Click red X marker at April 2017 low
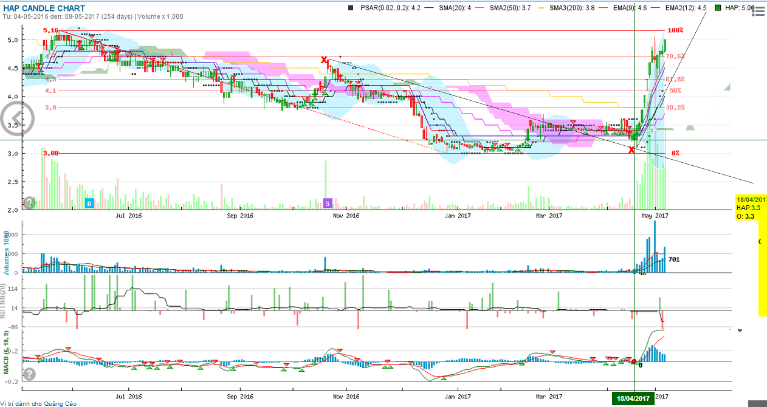Image resolution: width=767 pixels, height=407 pixels. (x=632, y=149)
